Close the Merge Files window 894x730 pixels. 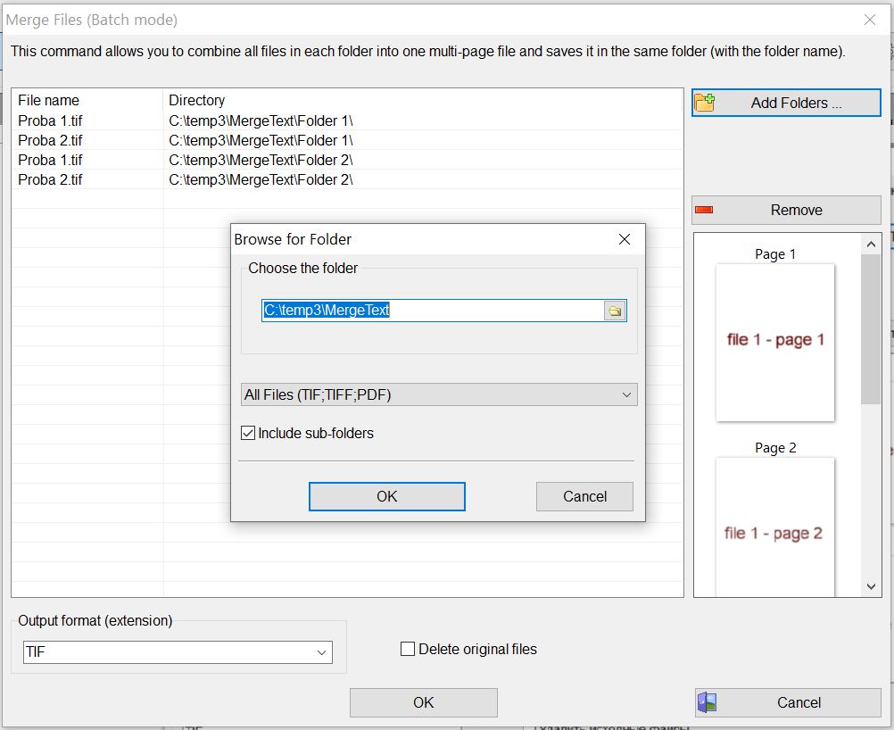(870, 20)
